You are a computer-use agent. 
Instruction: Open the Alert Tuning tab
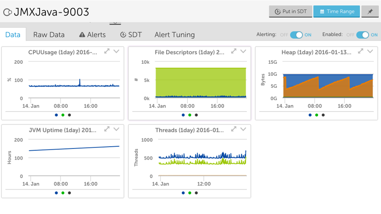[175, 35]
